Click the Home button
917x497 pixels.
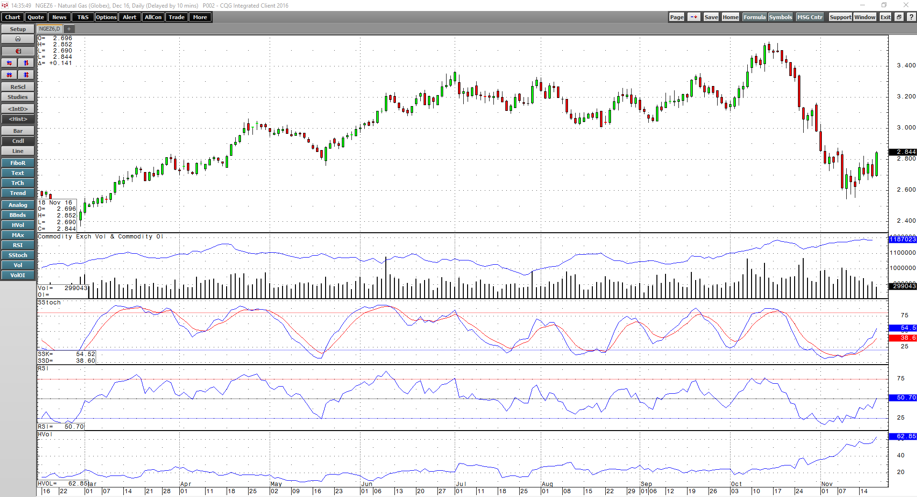click(x=730, y=17)
